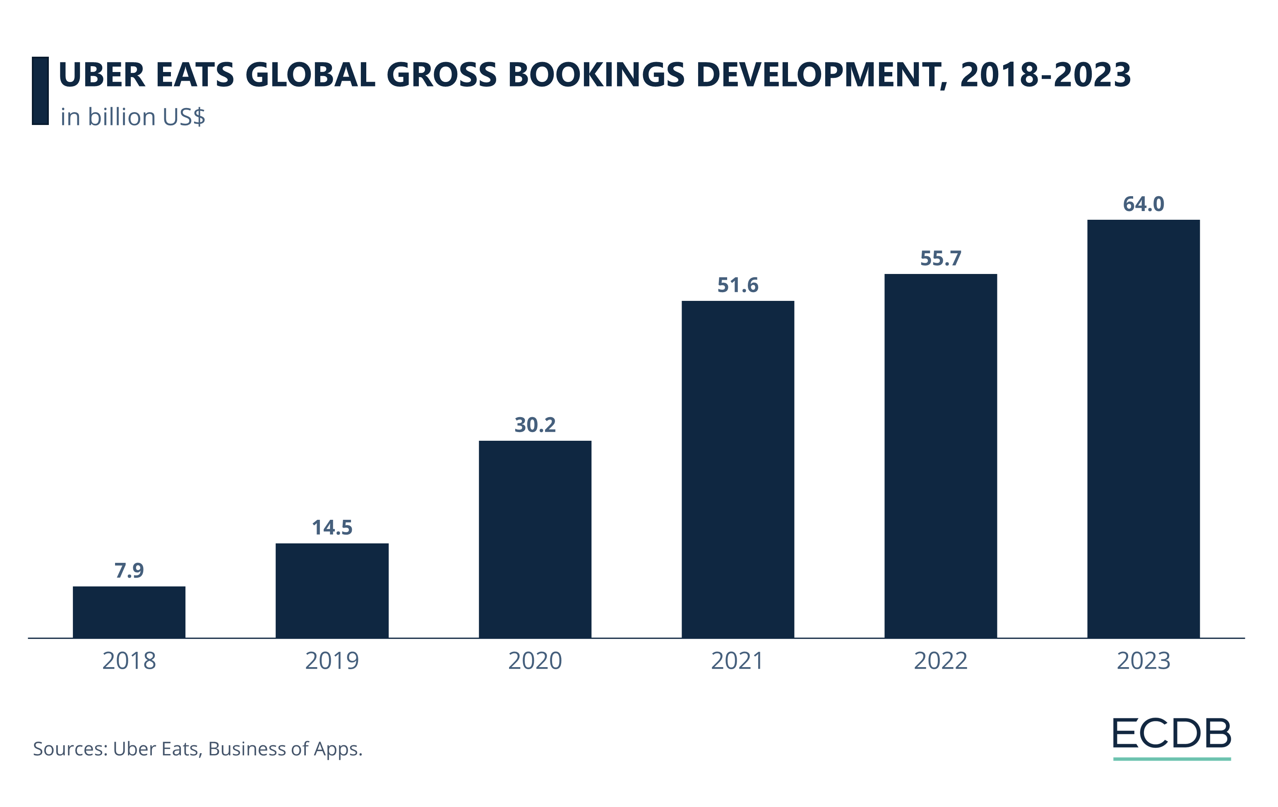Click the Sources: Uber Eats footnote
The width and height of the screenshot is (1278, 807).
point(197,749)
